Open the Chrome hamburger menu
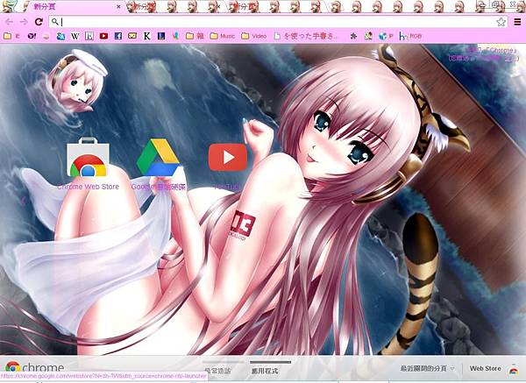Screen dimensions: 526x383 [x=517, y=22]
